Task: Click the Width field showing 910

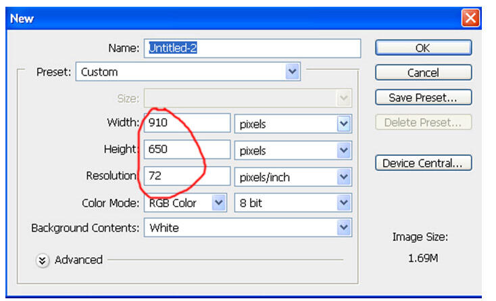Action: pos(187,123)
